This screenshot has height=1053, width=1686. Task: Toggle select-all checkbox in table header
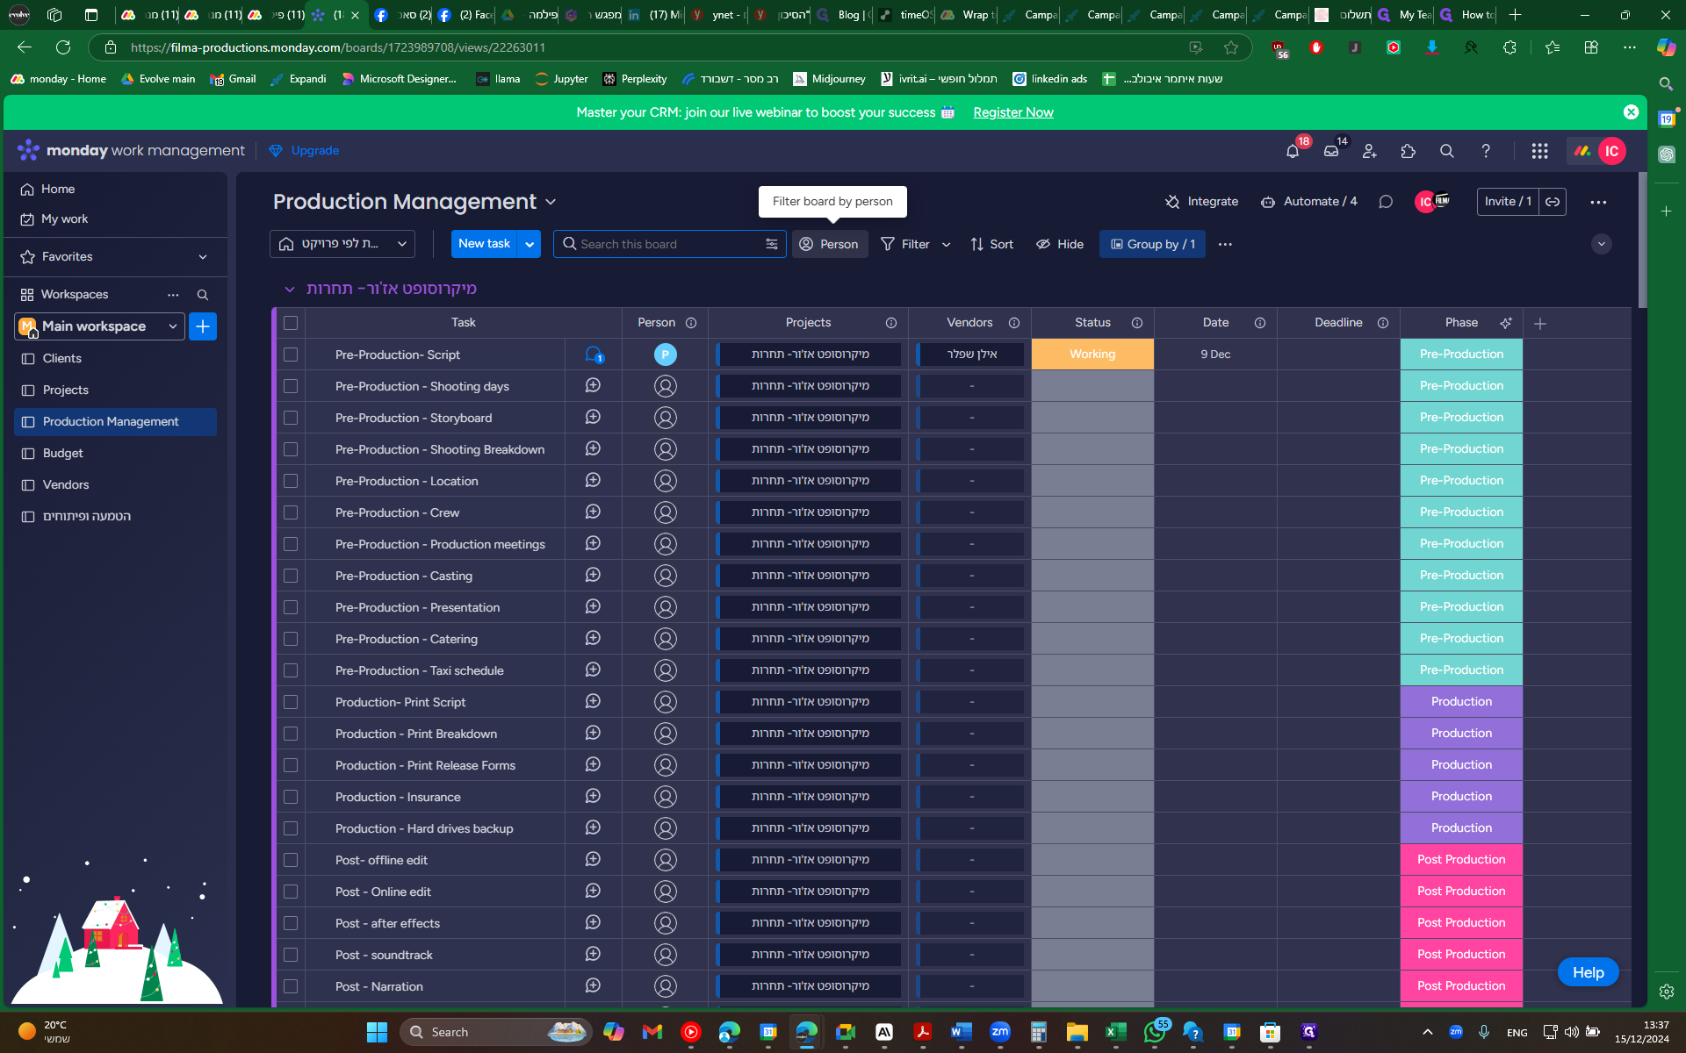tap(291, 323)
